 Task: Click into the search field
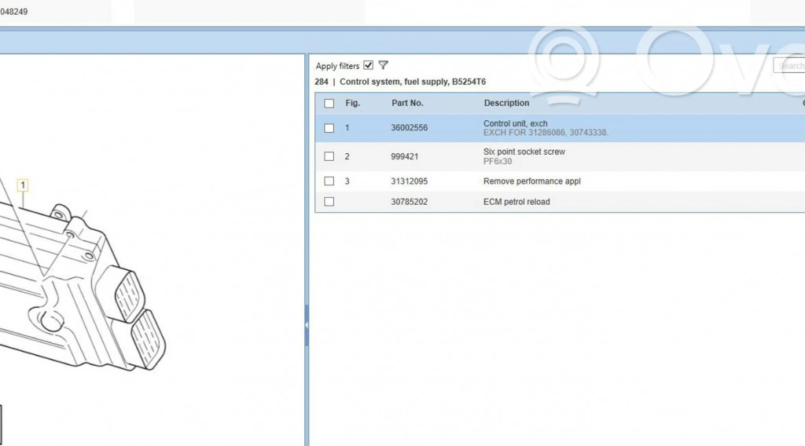[788, 66]
